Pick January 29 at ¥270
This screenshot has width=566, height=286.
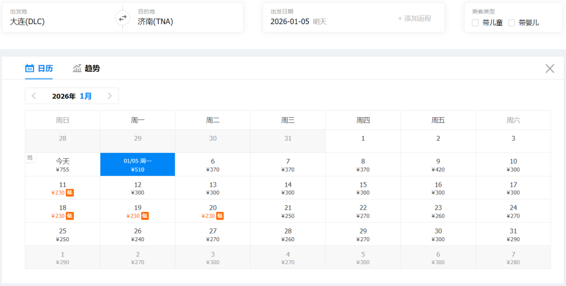pos(363,234)
